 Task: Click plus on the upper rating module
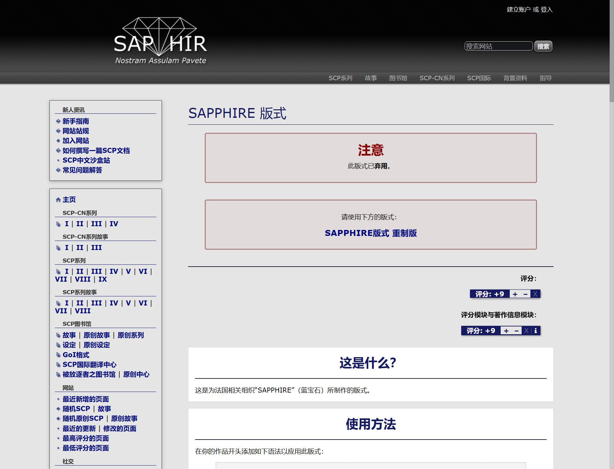pyautogui.click(x=515, y=294)
